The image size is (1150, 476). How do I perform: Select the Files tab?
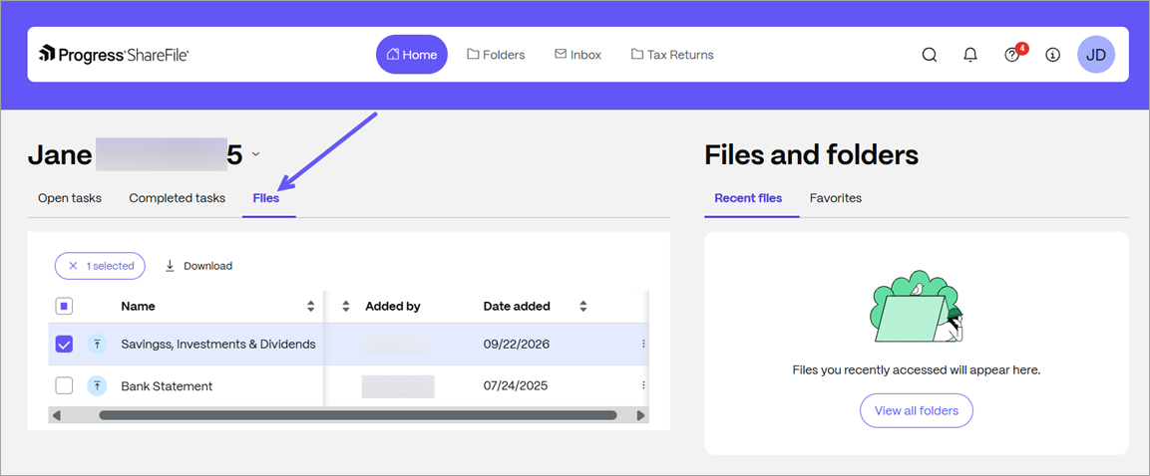[x=266, y=198]
